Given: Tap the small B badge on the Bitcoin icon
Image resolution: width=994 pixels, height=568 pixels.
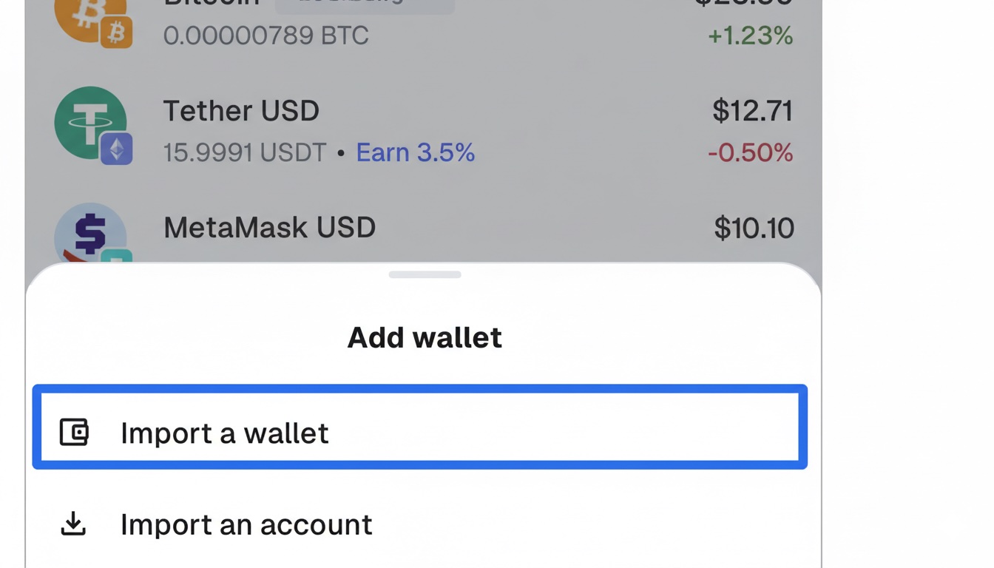Looking at the screenshot, I should tap(116, 33).
